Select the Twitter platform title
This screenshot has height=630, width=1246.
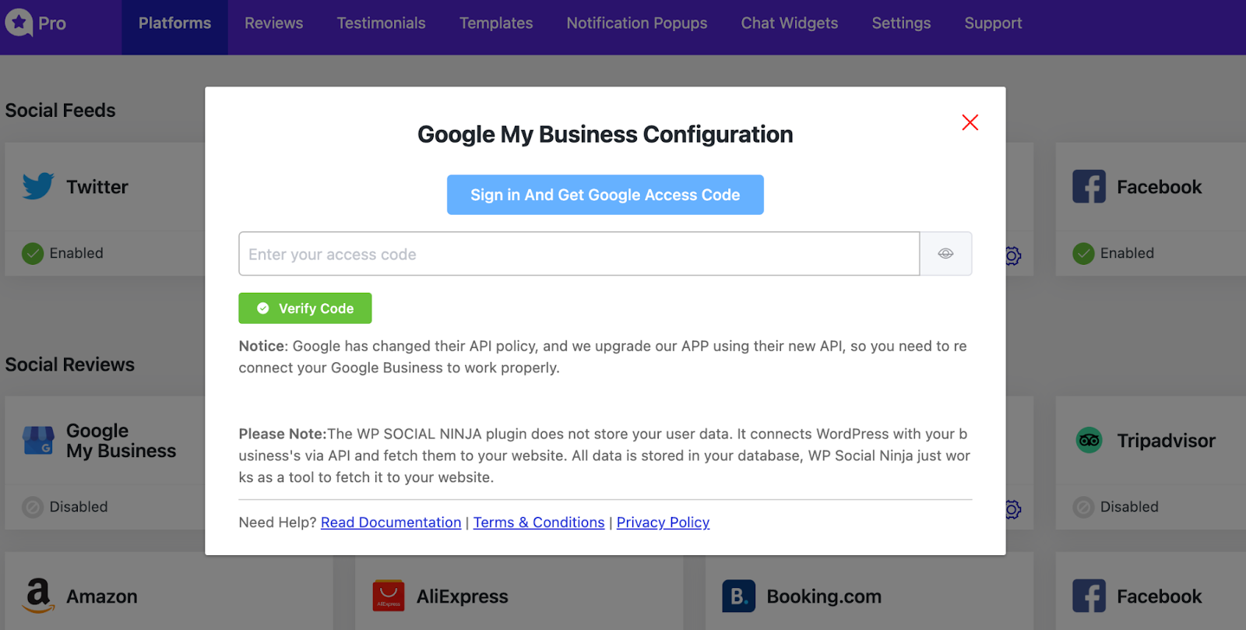(97, 187)
